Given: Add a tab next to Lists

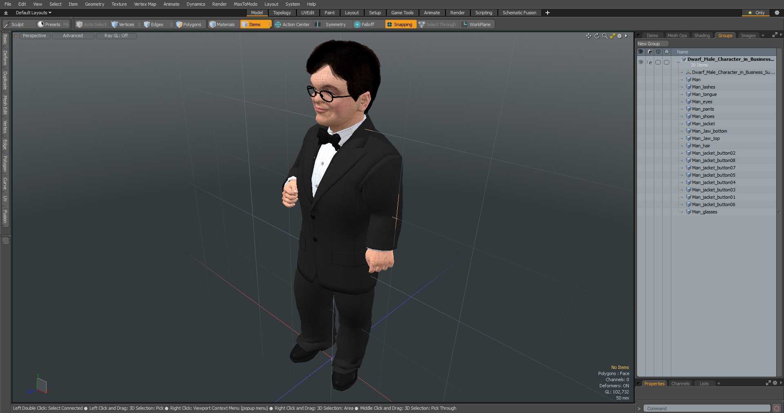Looking at the screenshot, I should tap(719, 384).
